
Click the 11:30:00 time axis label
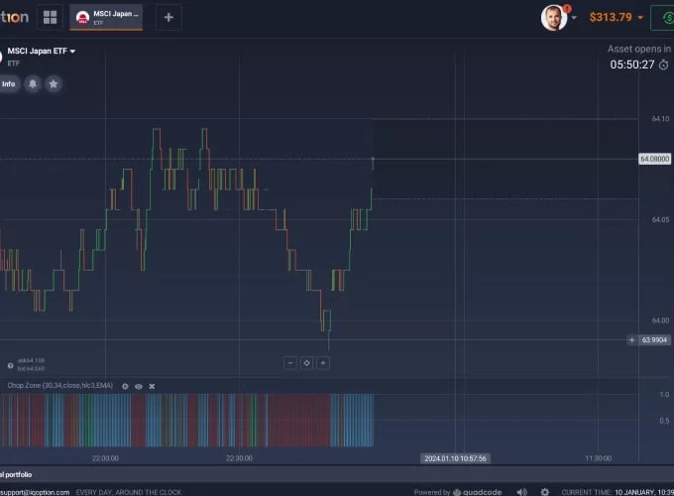pos(599,458)
